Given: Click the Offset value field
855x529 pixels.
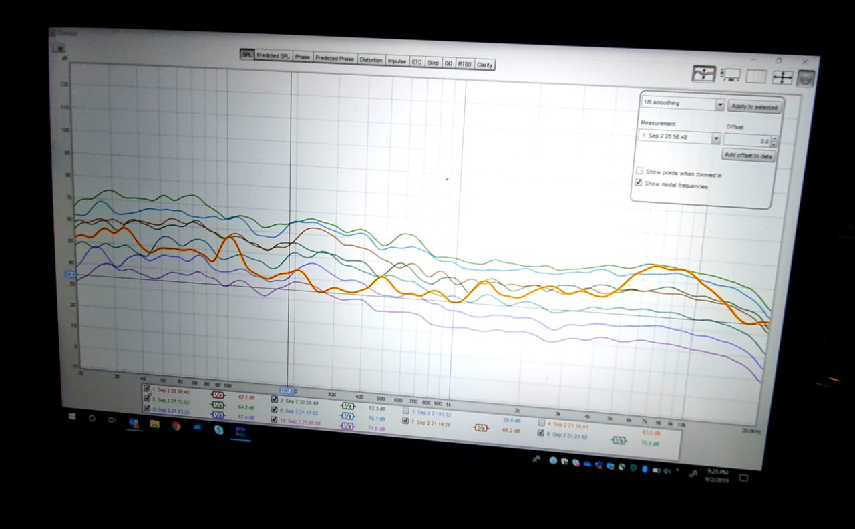Looking at the screenshot, I should (747, 141).
